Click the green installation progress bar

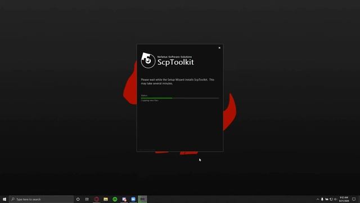tap(180, 98)
